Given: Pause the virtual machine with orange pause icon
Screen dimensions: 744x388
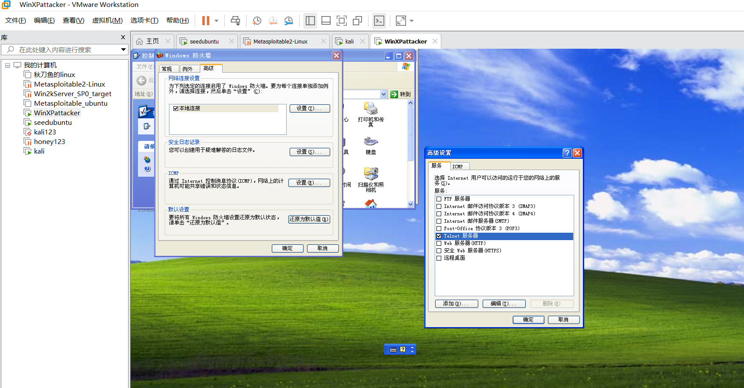Looking at the screenshot, I should pyautogui.click(x=206, y=20).
